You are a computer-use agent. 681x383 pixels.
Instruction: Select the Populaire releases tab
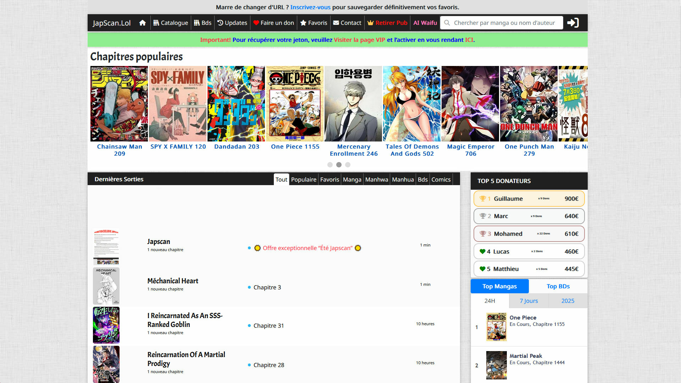304,179
